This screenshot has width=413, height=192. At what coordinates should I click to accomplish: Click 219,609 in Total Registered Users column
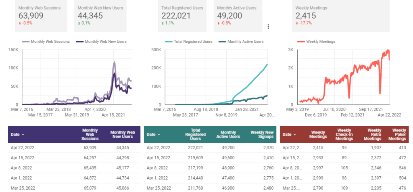(195, 158)
